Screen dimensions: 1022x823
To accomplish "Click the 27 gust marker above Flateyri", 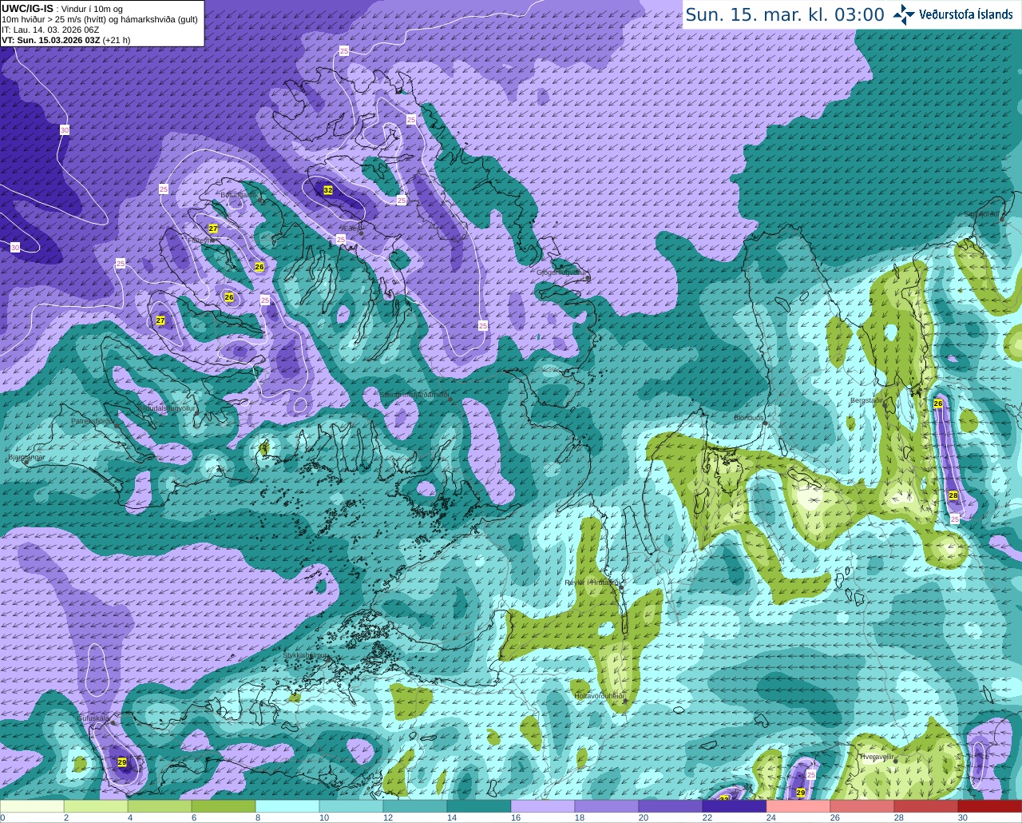I will point(213,229).
